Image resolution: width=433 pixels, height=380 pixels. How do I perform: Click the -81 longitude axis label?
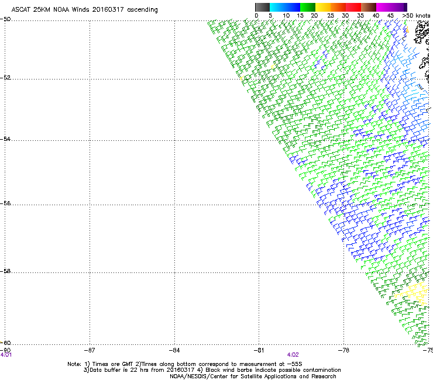(259, 350)
